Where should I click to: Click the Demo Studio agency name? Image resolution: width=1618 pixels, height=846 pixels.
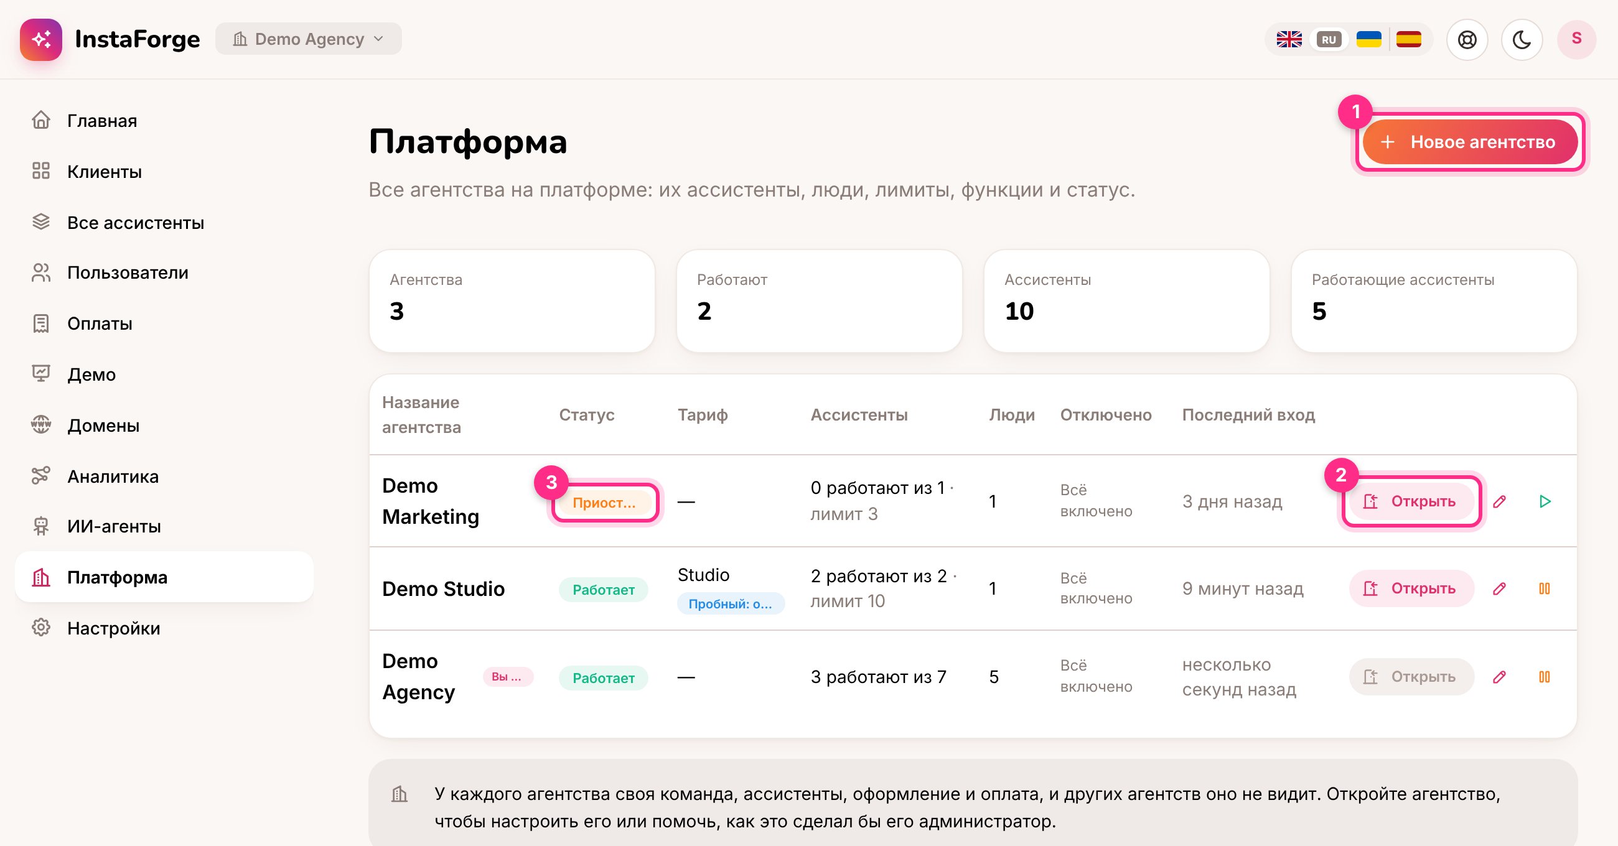pos(444,589)
